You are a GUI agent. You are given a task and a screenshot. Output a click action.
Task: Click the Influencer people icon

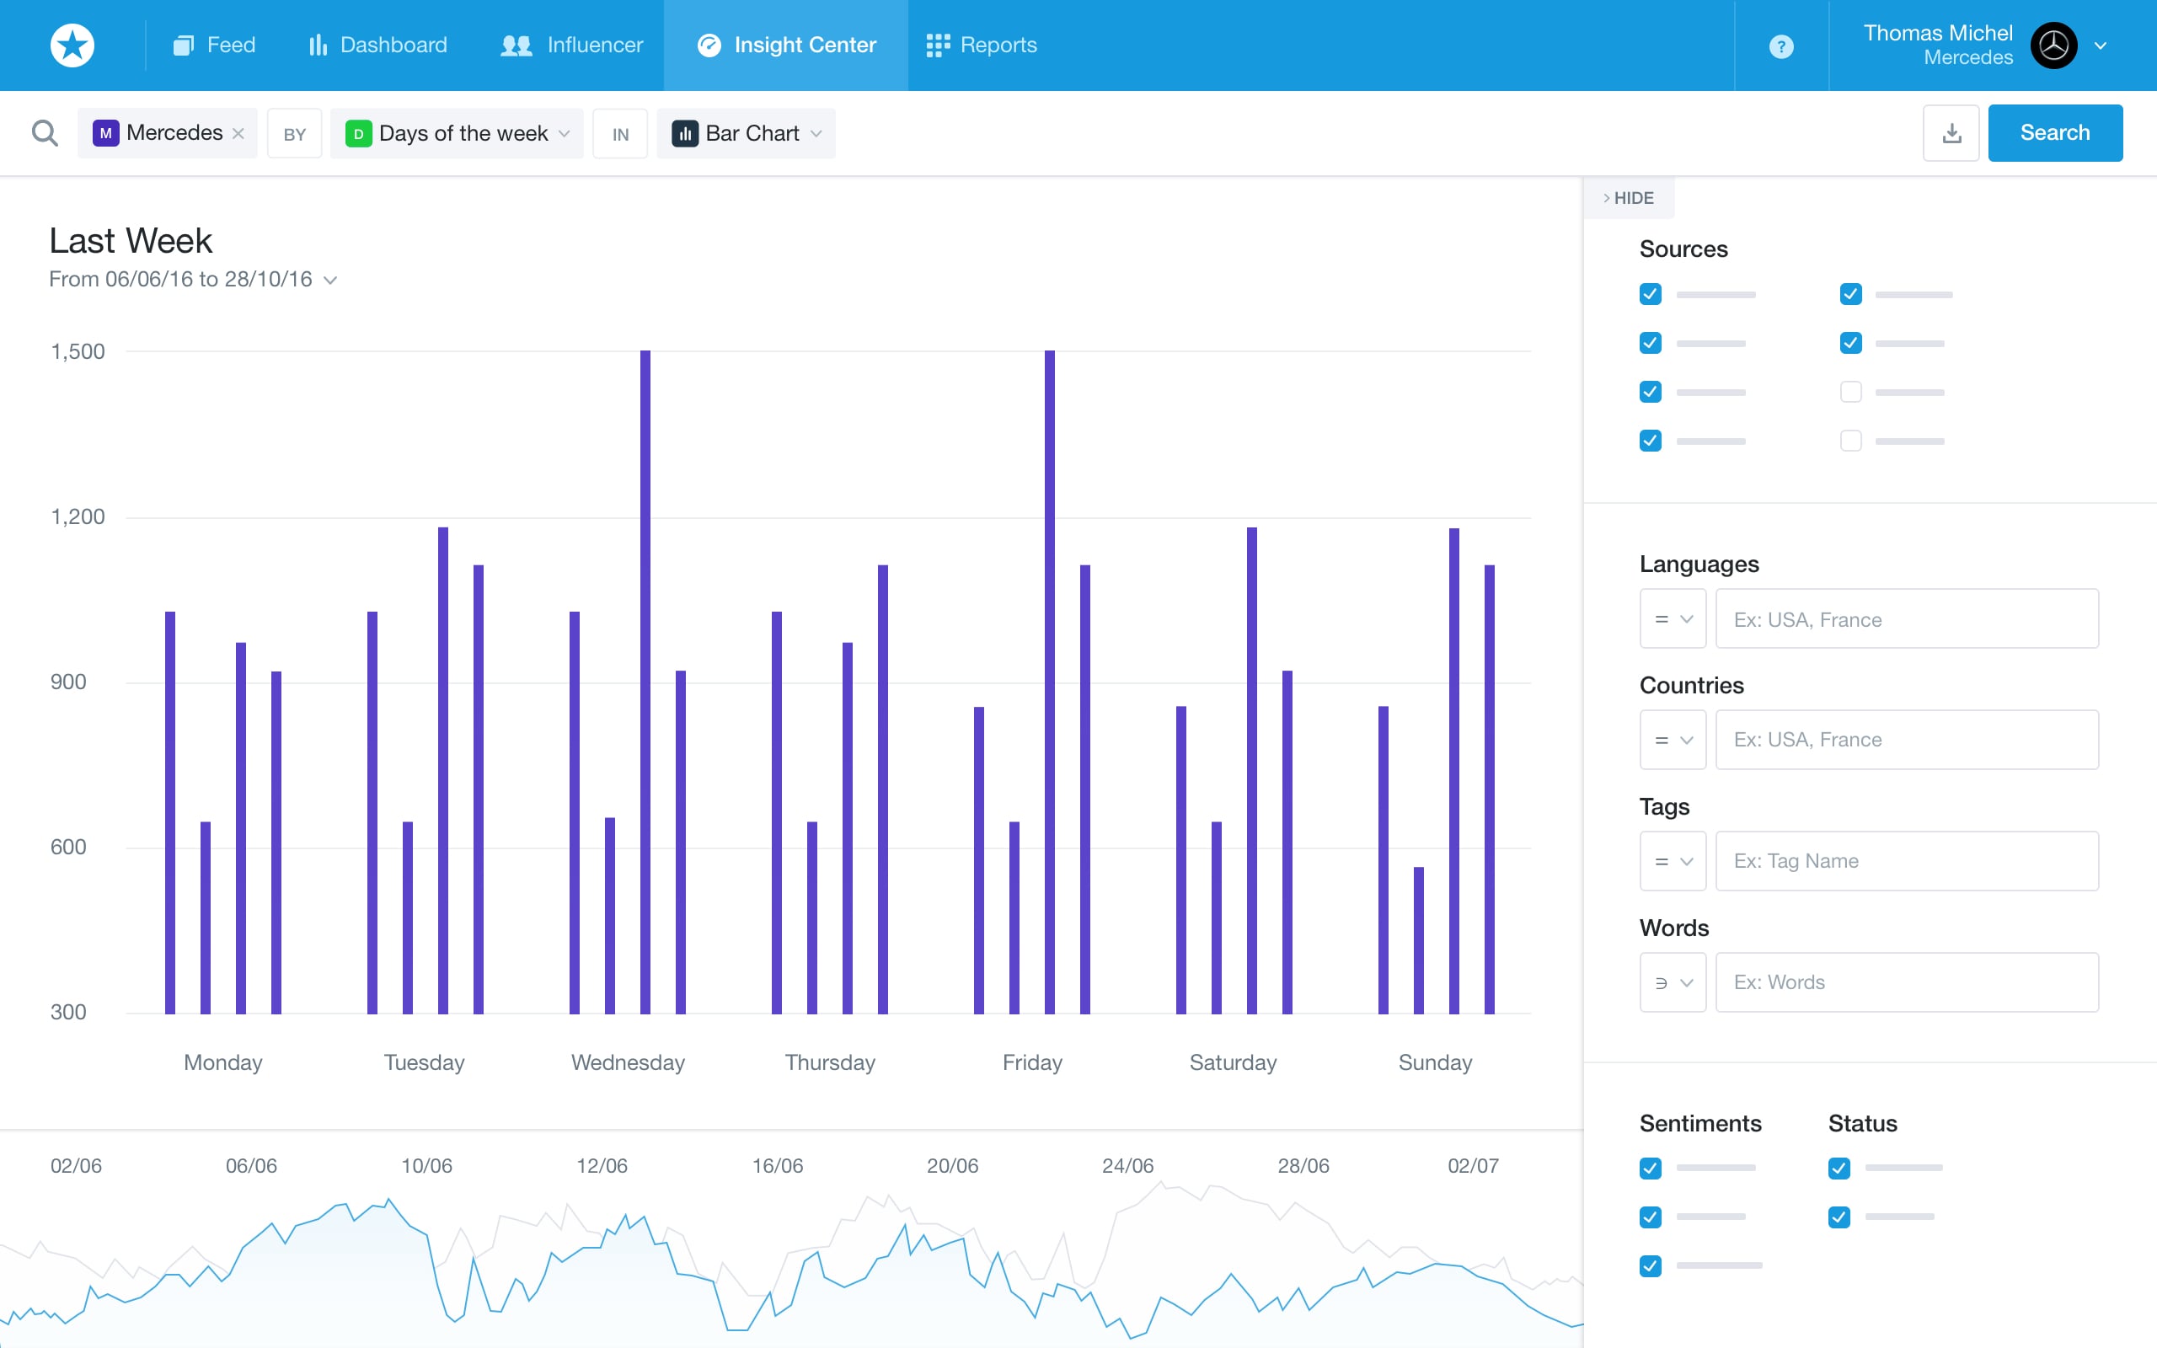[516, 45]
